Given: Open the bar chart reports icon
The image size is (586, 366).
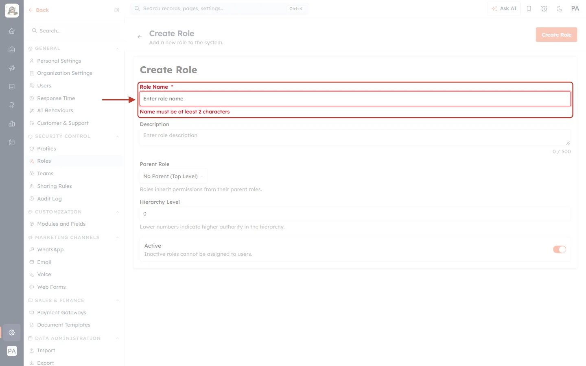Looking at the screenshot, I should coord(12,124).
